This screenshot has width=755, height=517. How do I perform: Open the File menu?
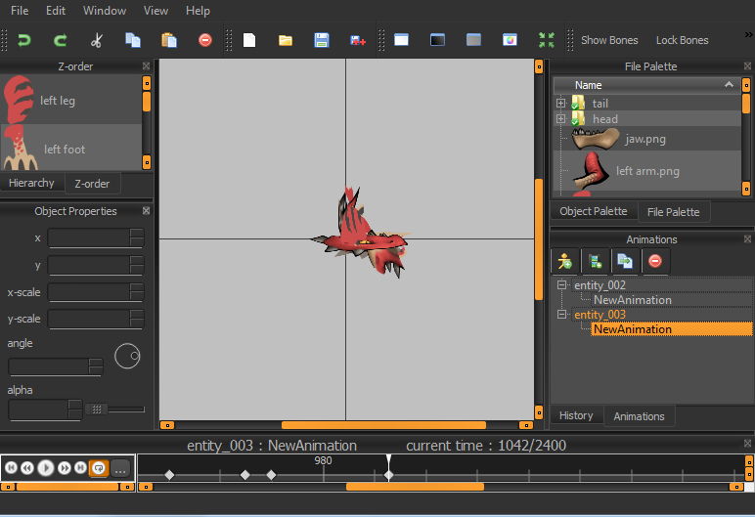coord(20,11)
